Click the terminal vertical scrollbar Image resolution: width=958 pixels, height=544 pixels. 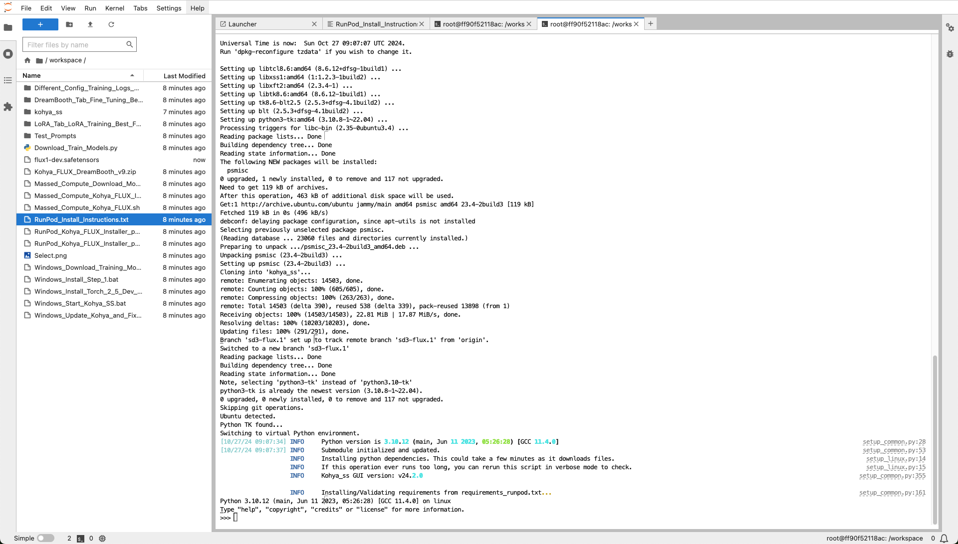click(x=935, y=439)
